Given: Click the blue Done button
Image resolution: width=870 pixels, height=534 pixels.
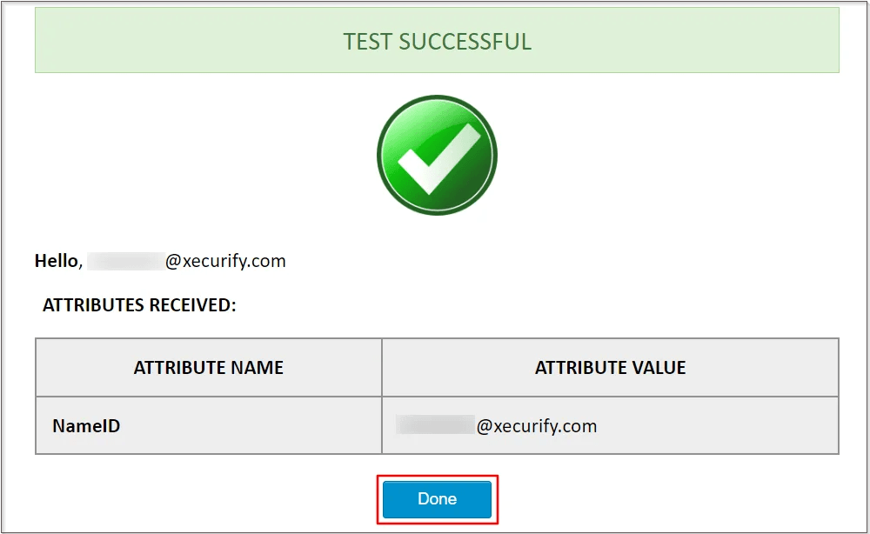Looking at the screenshot, I should [437, 499].
